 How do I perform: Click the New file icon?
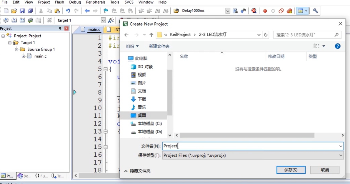pos(6,11)
